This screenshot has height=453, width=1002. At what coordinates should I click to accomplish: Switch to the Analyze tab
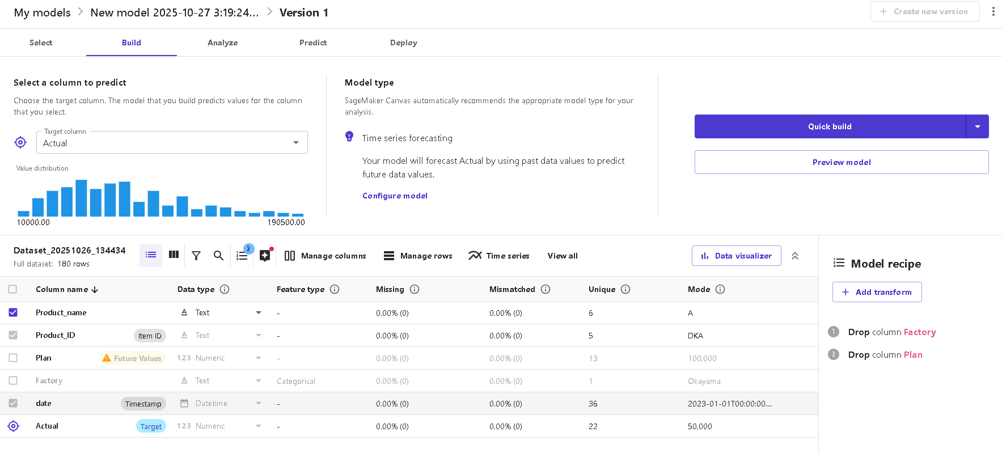coord(222,43)
